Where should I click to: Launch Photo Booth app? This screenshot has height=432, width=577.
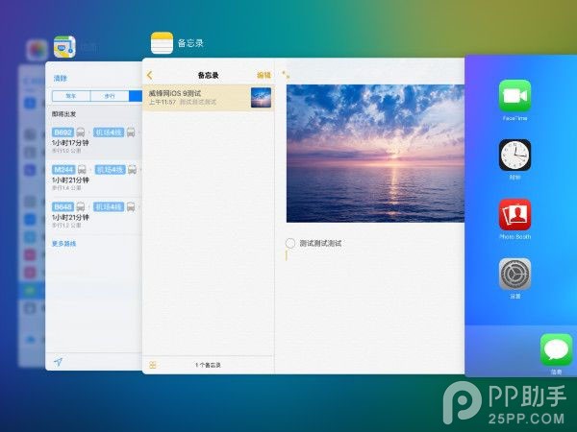coord(514,214)
